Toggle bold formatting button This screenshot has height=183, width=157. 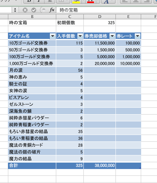tap(29, 1)
